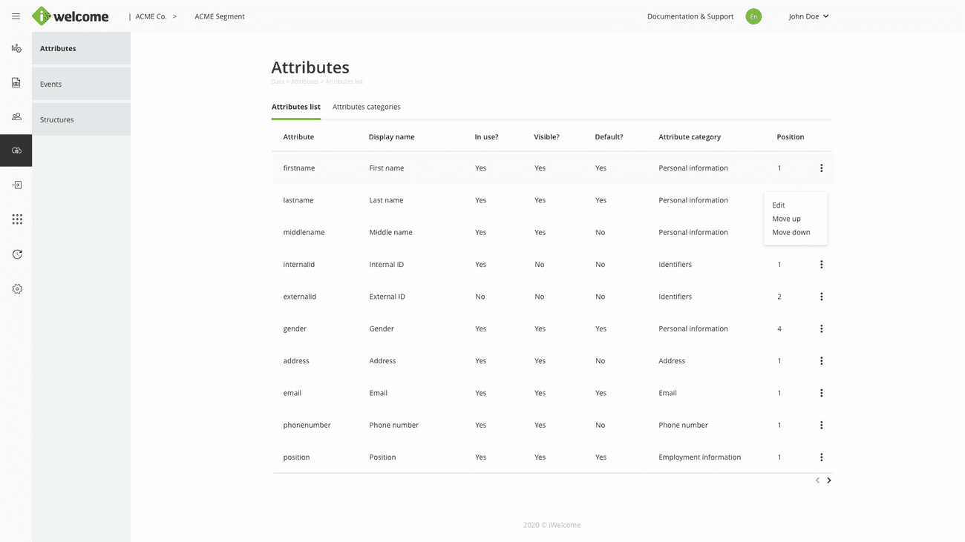The image size is (965, 542).
Task: Go to next page of attributes
Action: (x=829, y=480)
